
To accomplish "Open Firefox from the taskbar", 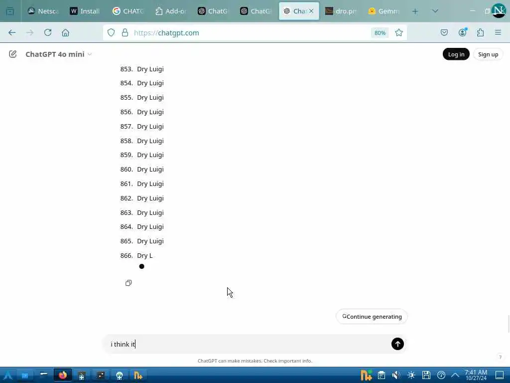I will (x=63, y=376).
